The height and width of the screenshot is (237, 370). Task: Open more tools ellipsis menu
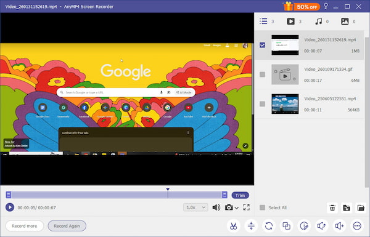coord(357,226)
